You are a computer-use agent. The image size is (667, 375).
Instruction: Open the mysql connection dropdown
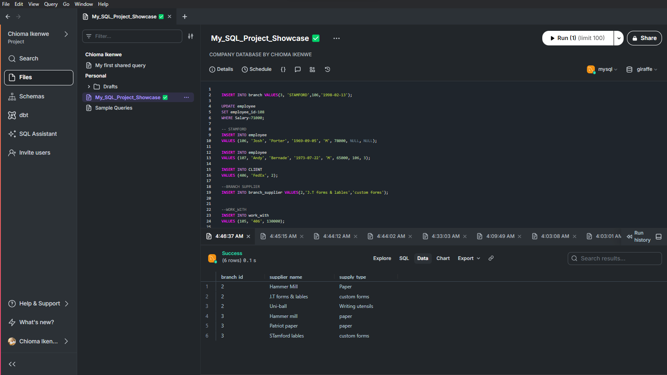(602, 70)
